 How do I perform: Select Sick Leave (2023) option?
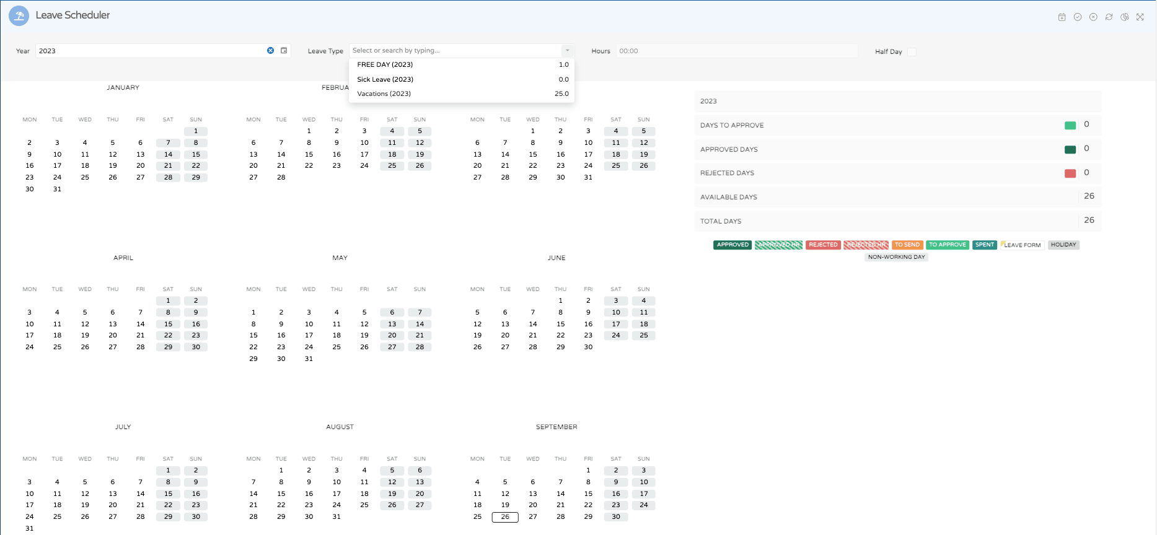[x=462, y=79]
